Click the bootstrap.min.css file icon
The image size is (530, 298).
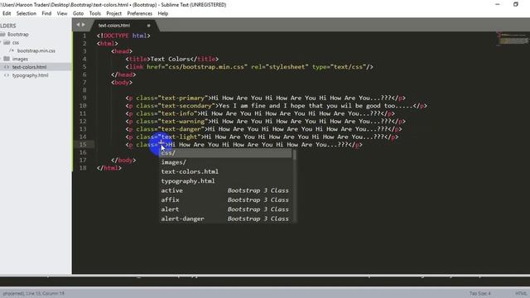(12, 50)
